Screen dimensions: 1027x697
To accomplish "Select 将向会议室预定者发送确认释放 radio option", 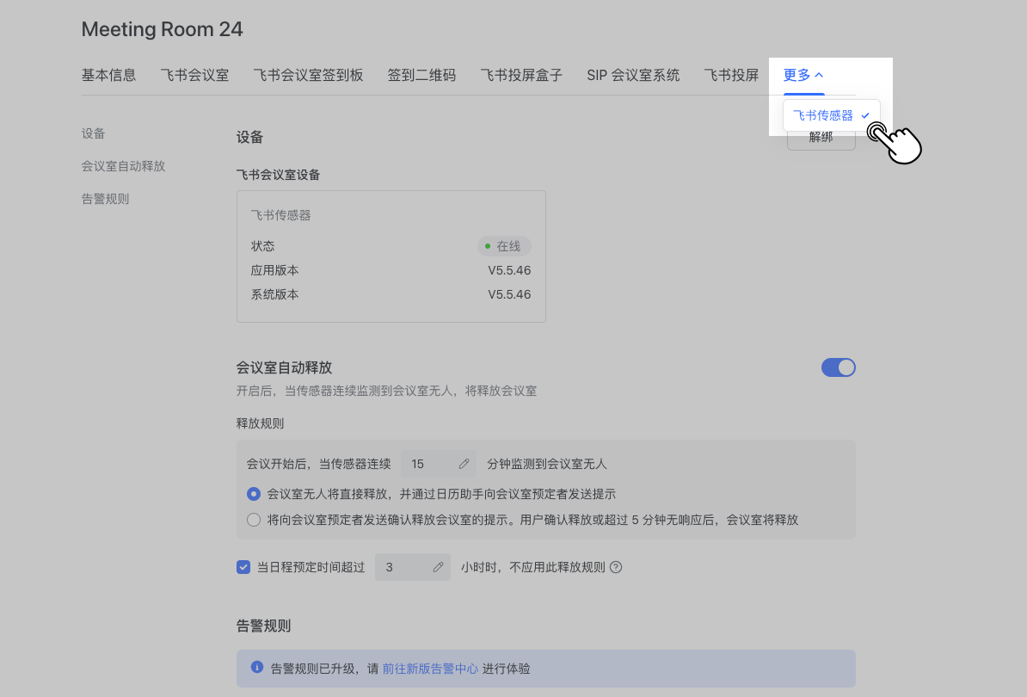I will tap(254, 520).
